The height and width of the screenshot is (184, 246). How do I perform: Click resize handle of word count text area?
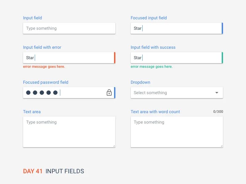point(221,146)
